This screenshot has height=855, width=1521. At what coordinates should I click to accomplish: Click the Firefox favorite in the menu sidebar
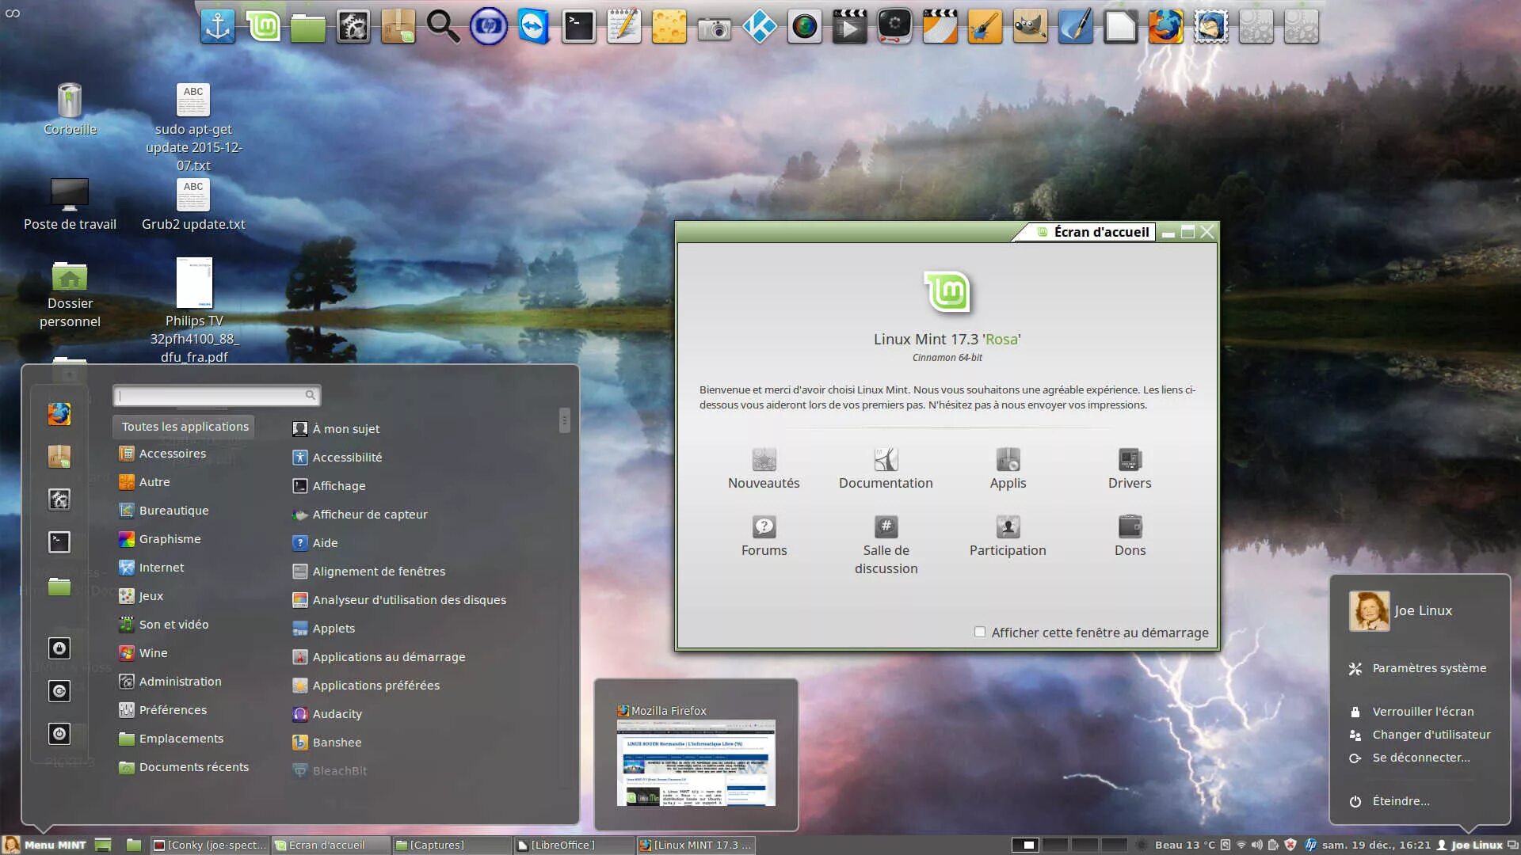pos(59,414)
